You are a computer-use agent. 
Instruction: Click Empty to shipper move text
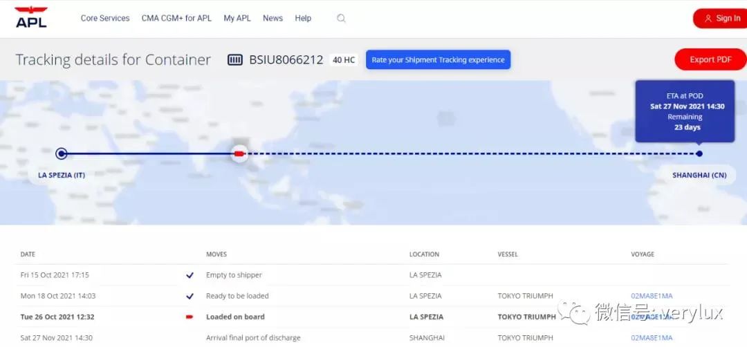pyautogui.click(x=234, y=275)
